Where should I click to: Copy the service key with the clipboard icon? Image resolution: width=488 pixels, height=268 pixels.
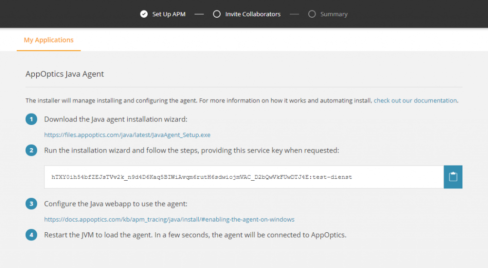(453, 177)
